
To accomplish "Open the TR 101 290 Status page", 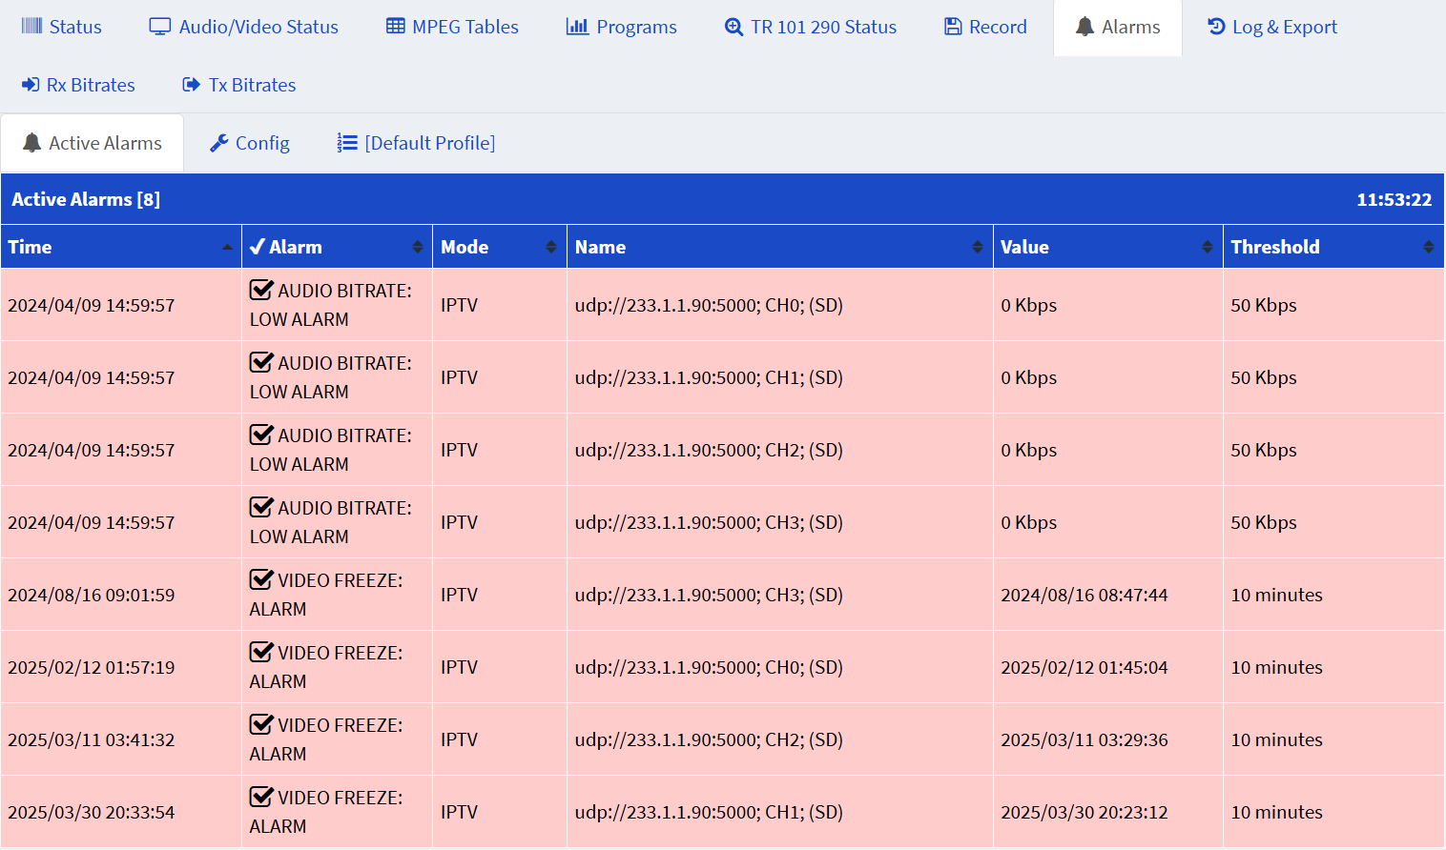I will pyautogui.click(x=811, y=27).
